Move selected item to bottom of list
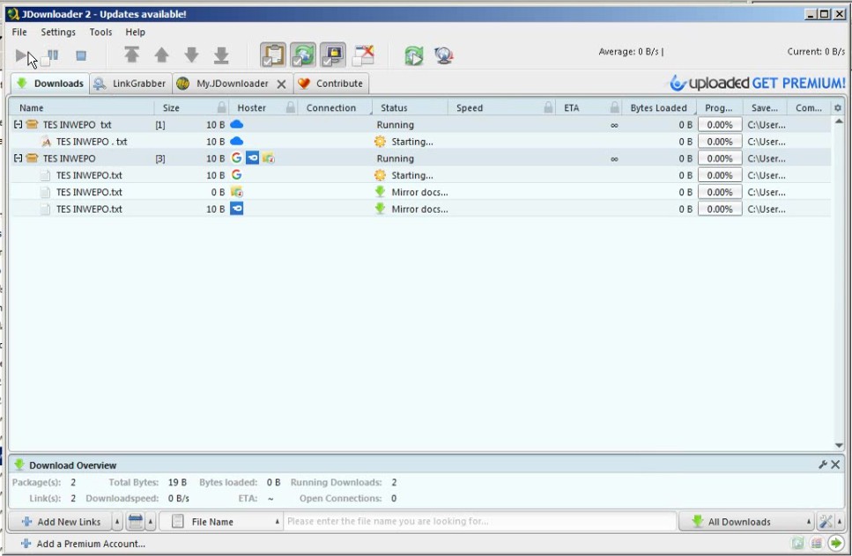 click(x=221, y=55)
